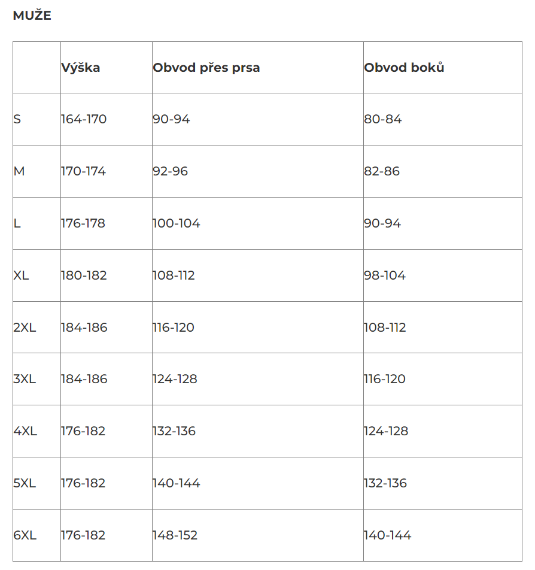535x570 pixels.
Task: Click height value 164-170
Action: (84, 119)
